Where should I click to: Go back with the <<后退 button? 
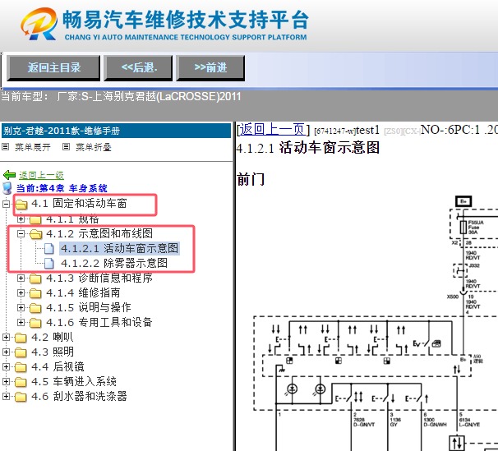139,67
